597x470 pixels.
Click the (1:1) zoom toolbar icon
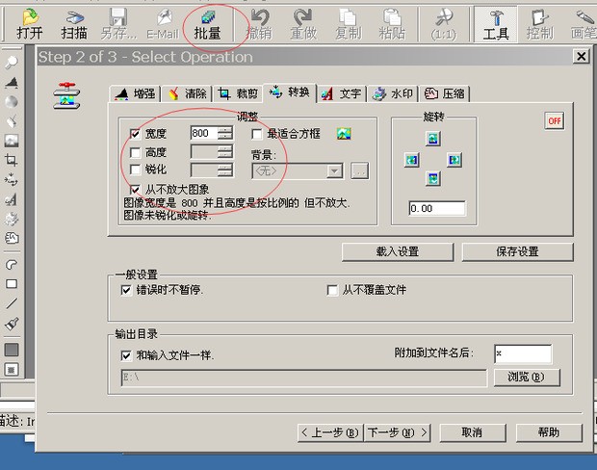click(444, 24)
